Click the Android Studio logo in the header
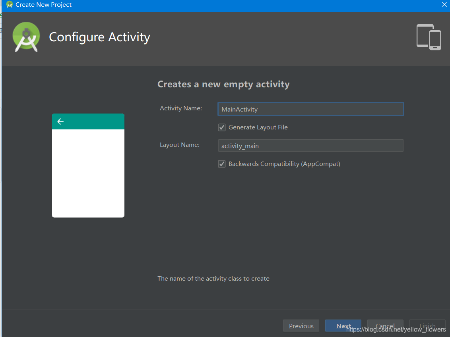The width and height of the screenshot is (450, 337). tap(26, 37)
